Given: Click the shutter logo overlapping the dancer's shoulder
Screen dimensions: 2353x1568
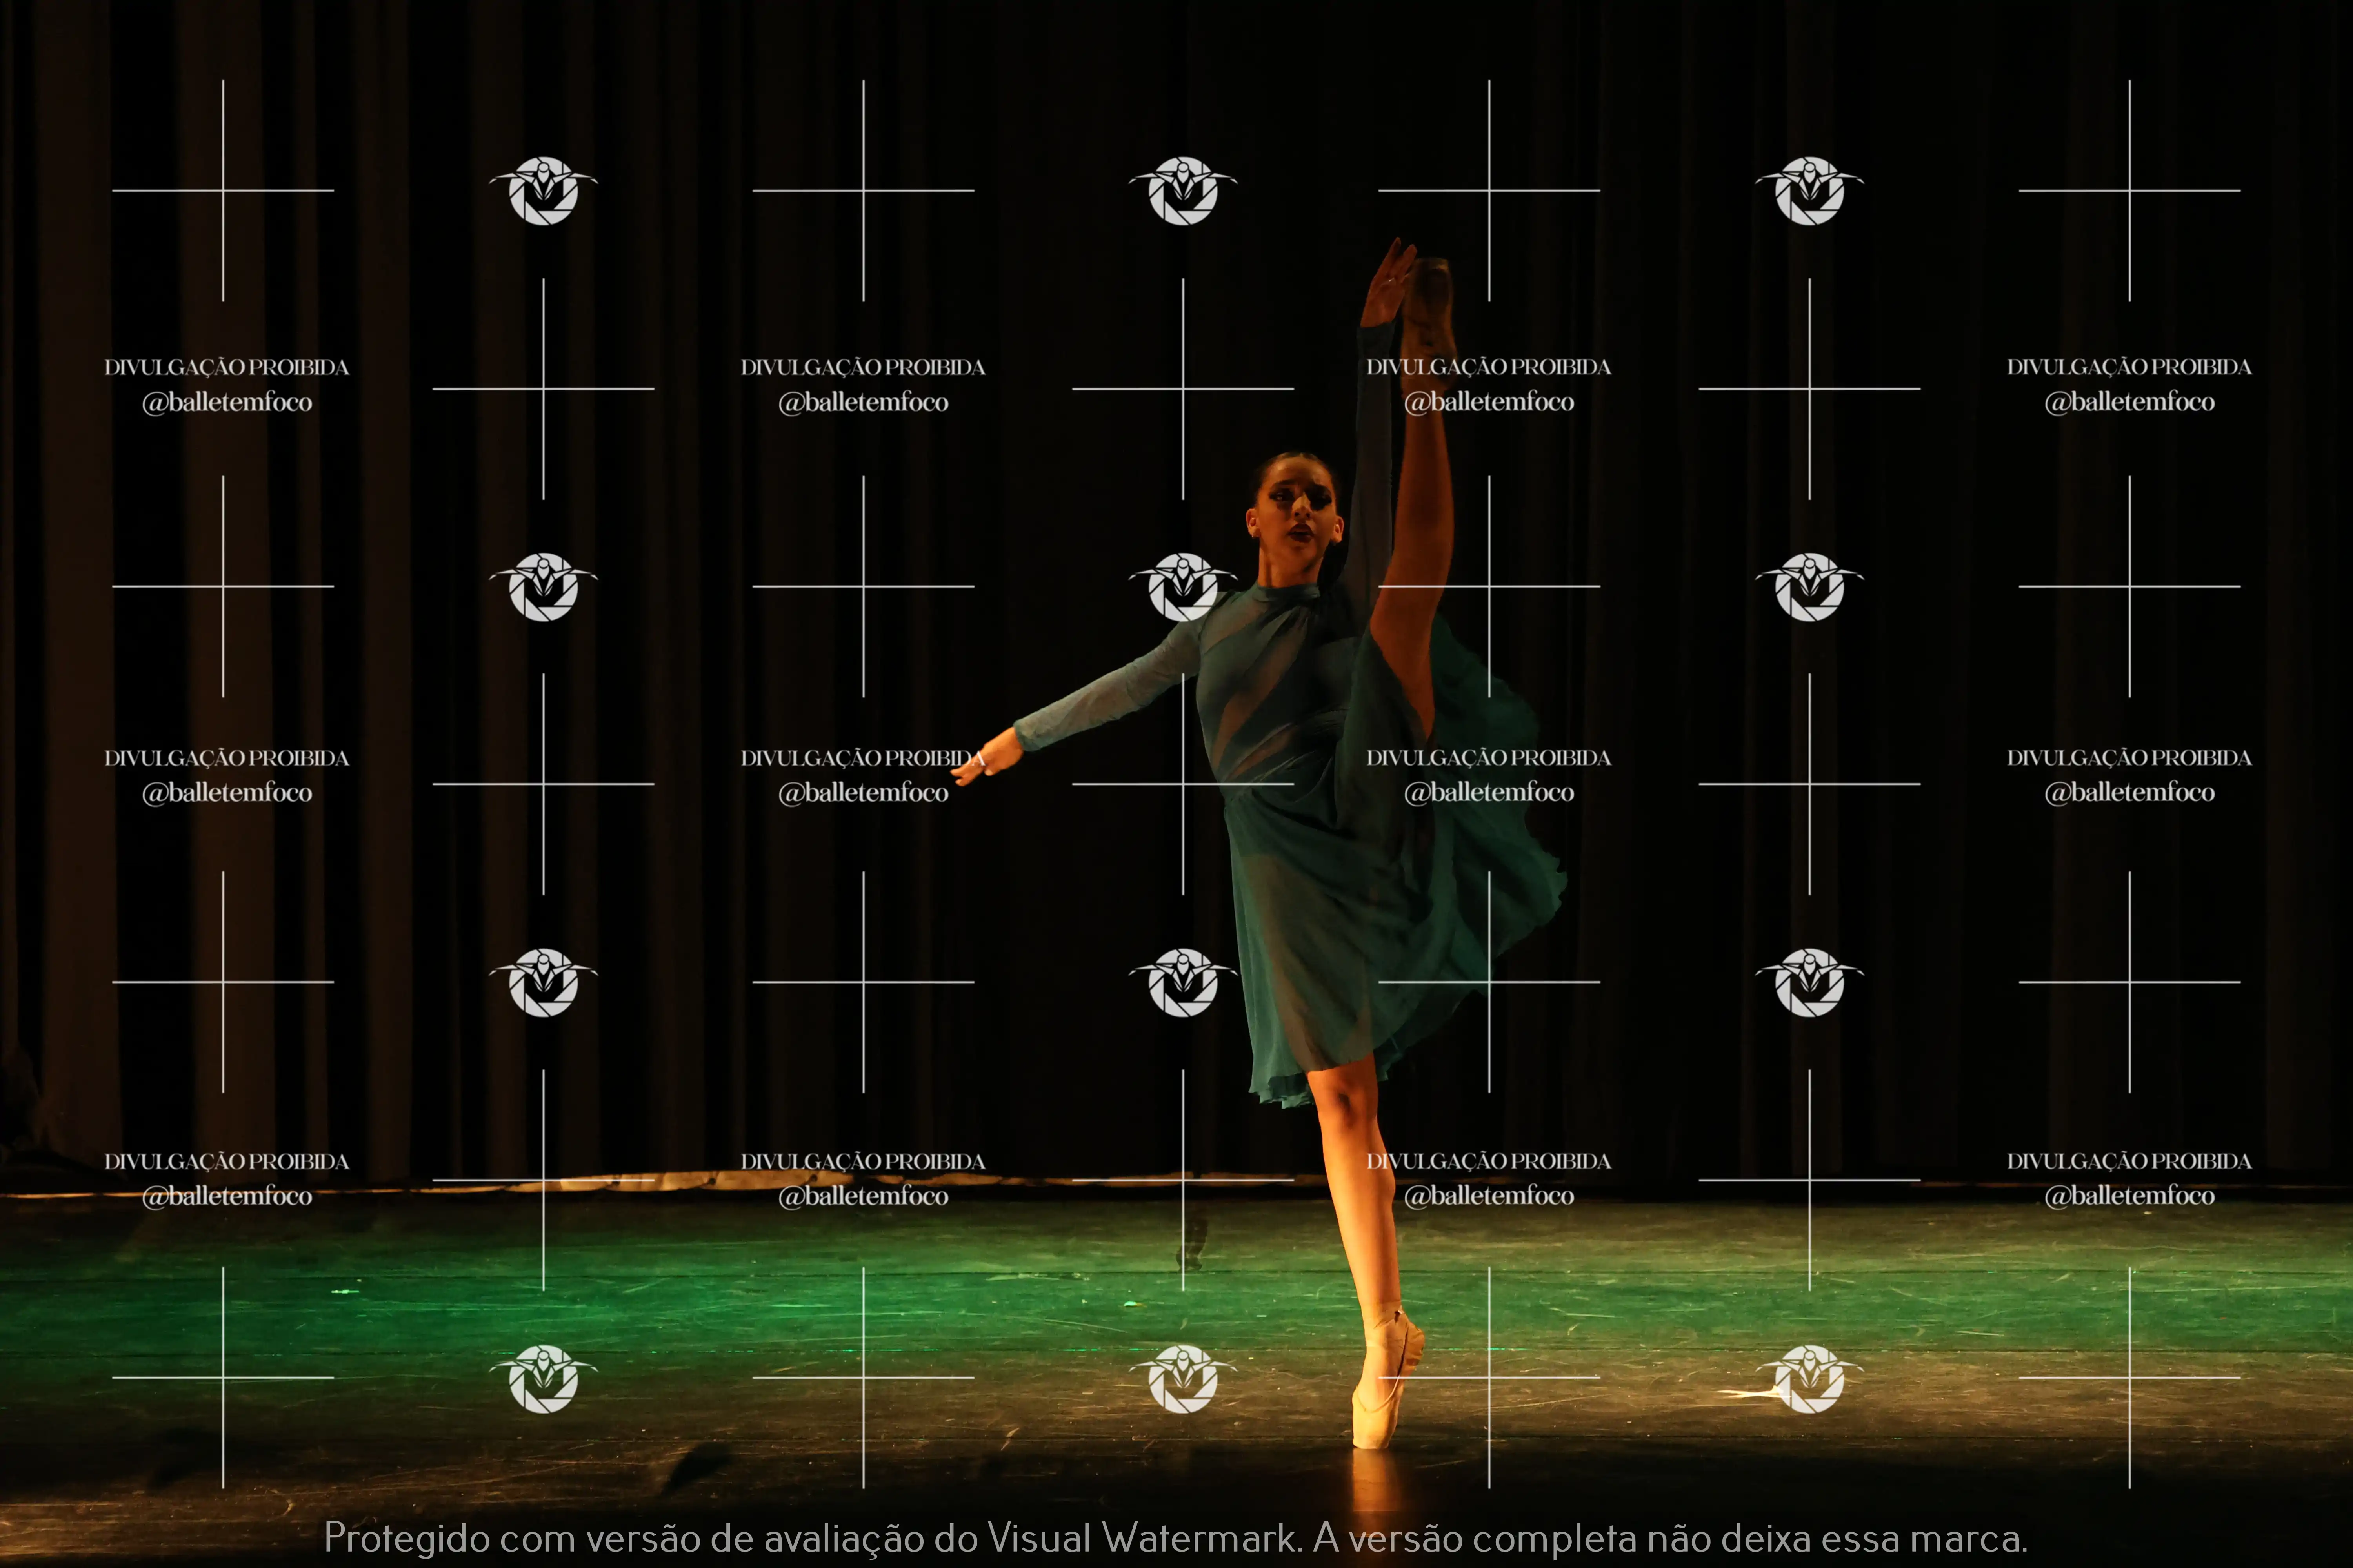Looking at the screenshot, I should (x=1182, y=587).
